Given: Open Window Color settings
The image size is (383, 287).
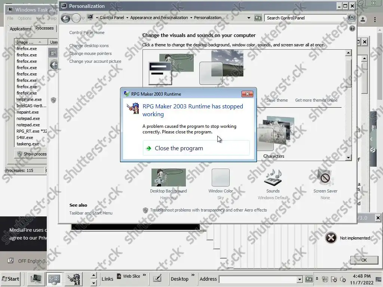Looking at the screenshot, I should (x=221, y=184).
